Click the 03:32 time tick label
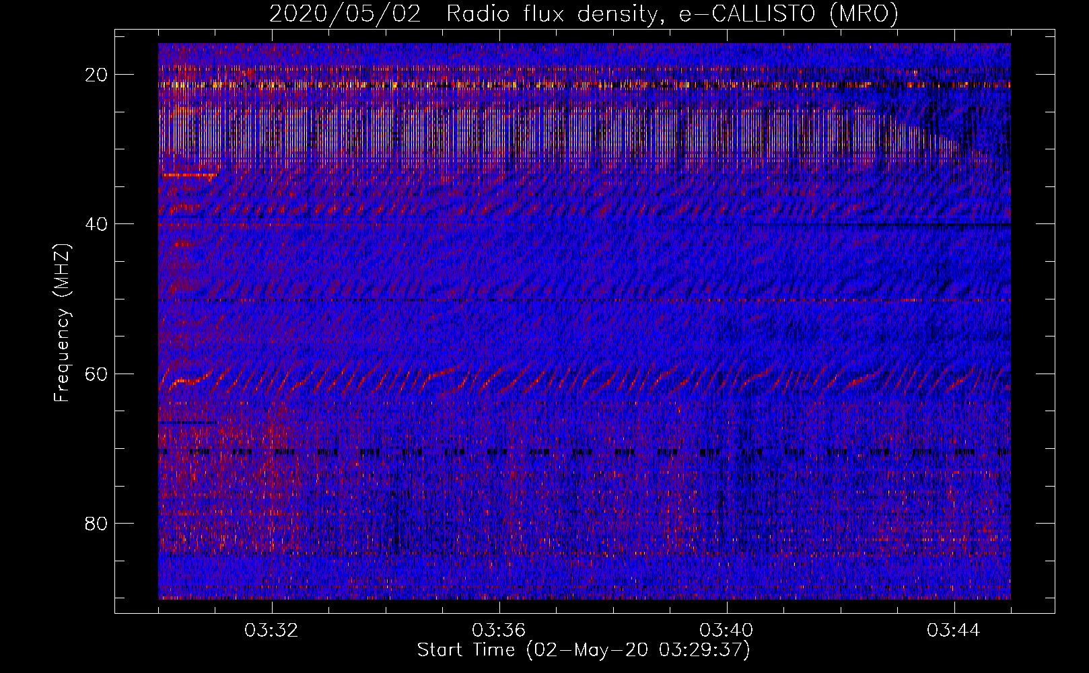 coord(272,631)
